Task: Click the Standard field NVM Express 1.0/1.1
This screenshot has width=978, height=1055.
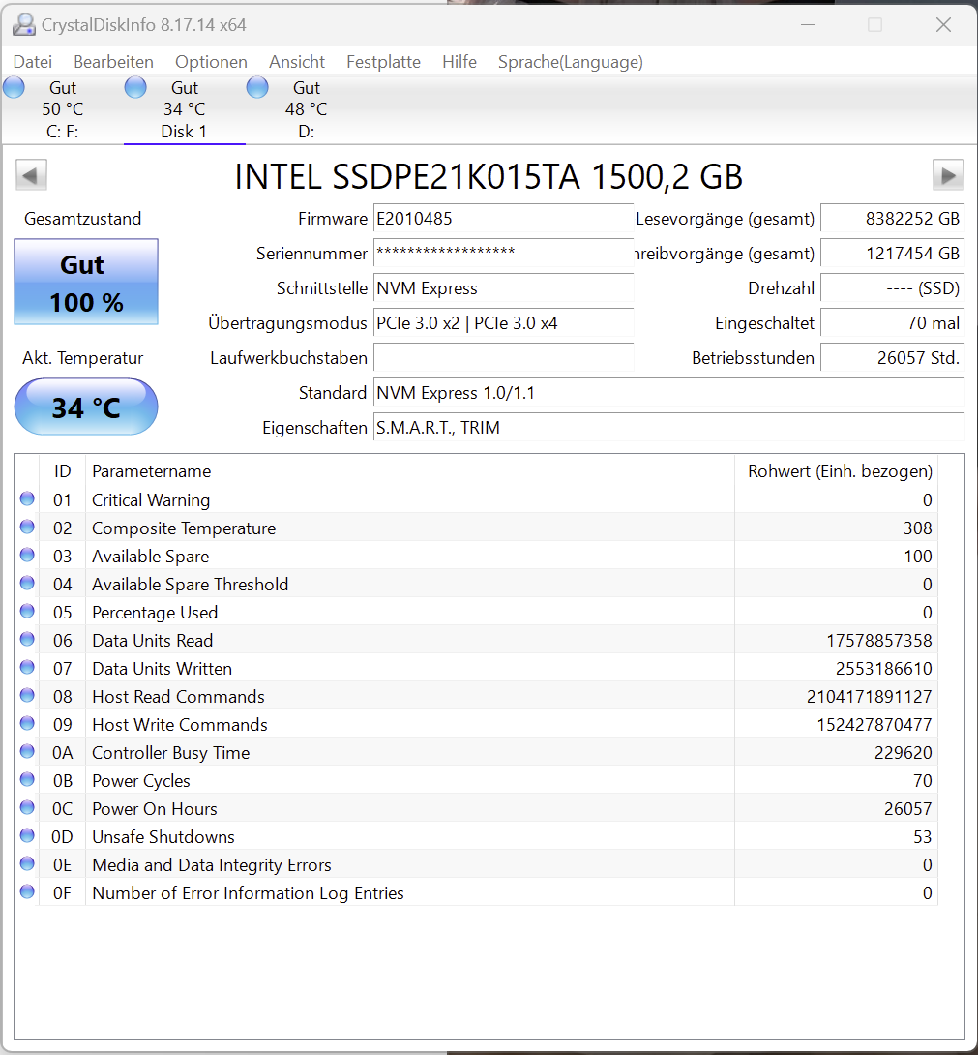Action: tap(668, 393)
